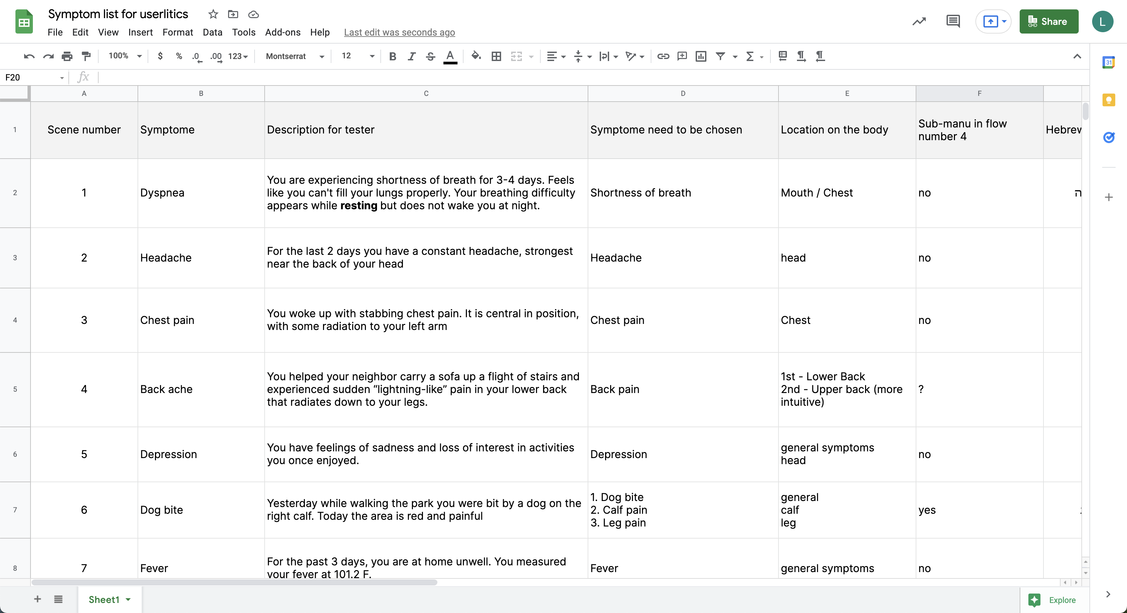Toggle strikethrough formatting
Image resolution: width=1127 pixels, height=613 pixels.
click(430, 56)
